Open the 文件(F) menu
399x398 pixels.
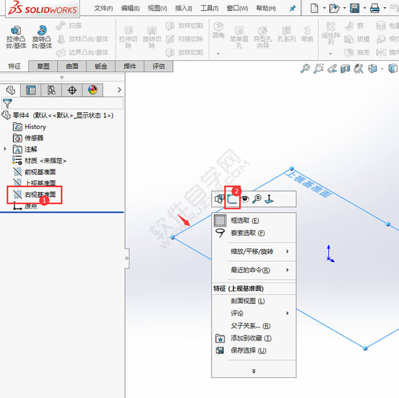pyautogui.click(x=103, y=8)
